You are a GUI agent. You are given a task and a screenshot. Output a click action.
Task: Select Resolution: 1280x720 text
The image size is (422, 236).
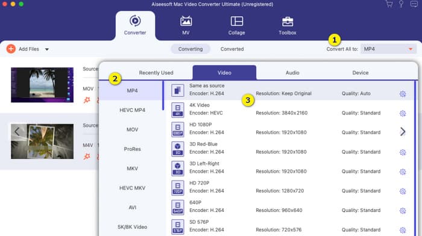point(280,191)
